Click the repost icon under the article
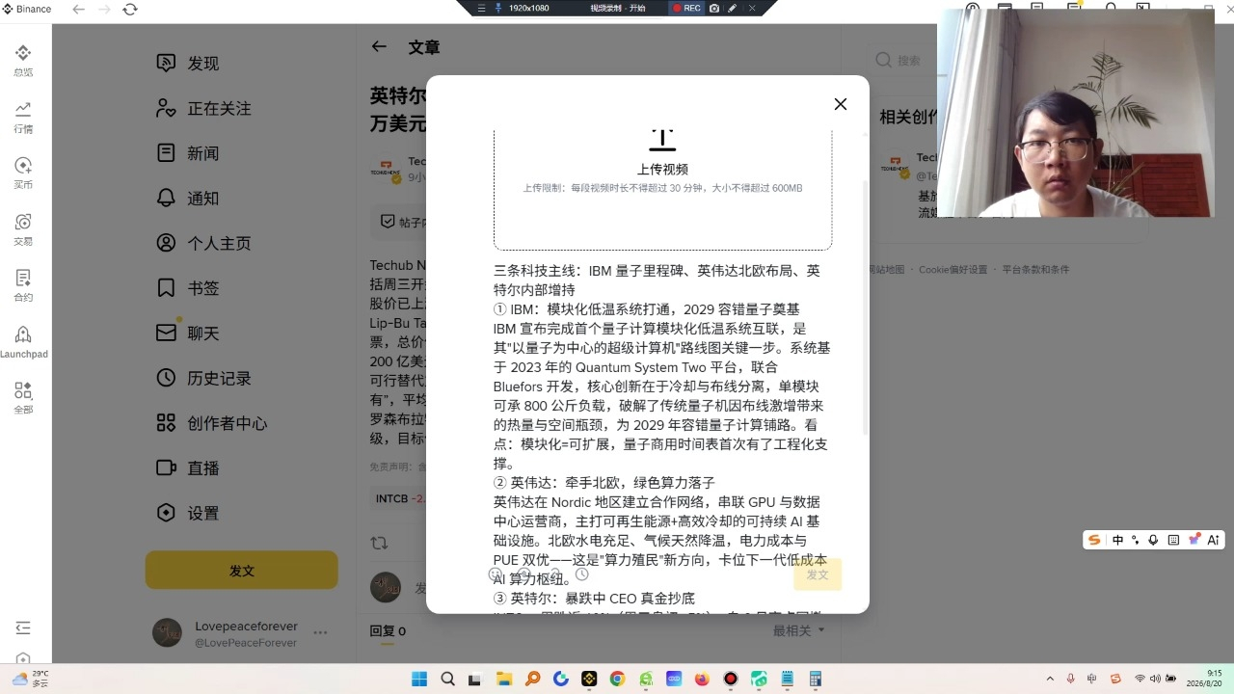Viewport: 1234px width, 694px height. 379,544
